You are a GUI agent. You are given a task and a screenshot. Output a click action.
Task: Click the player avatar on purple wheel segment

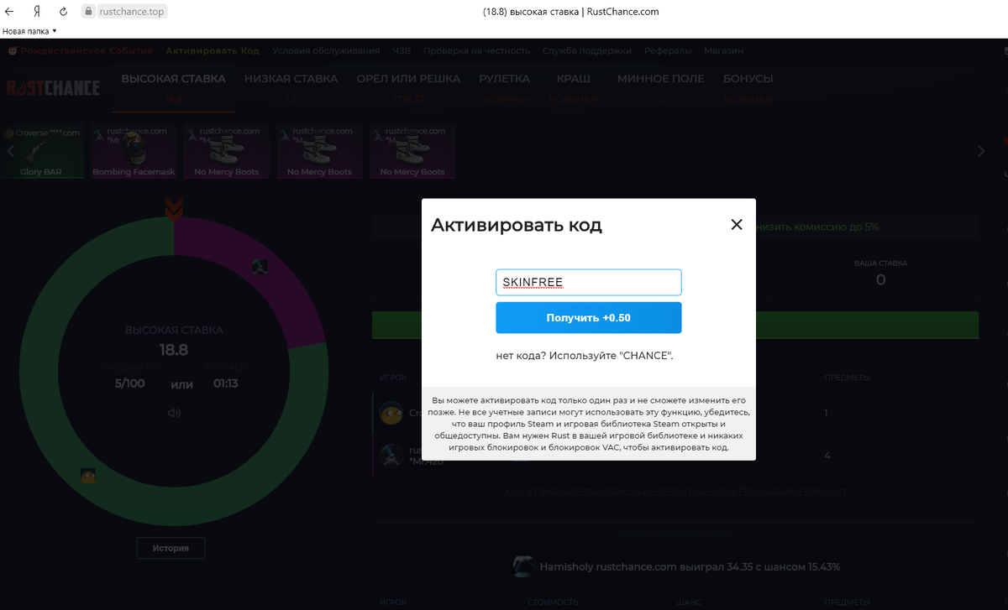260,266
